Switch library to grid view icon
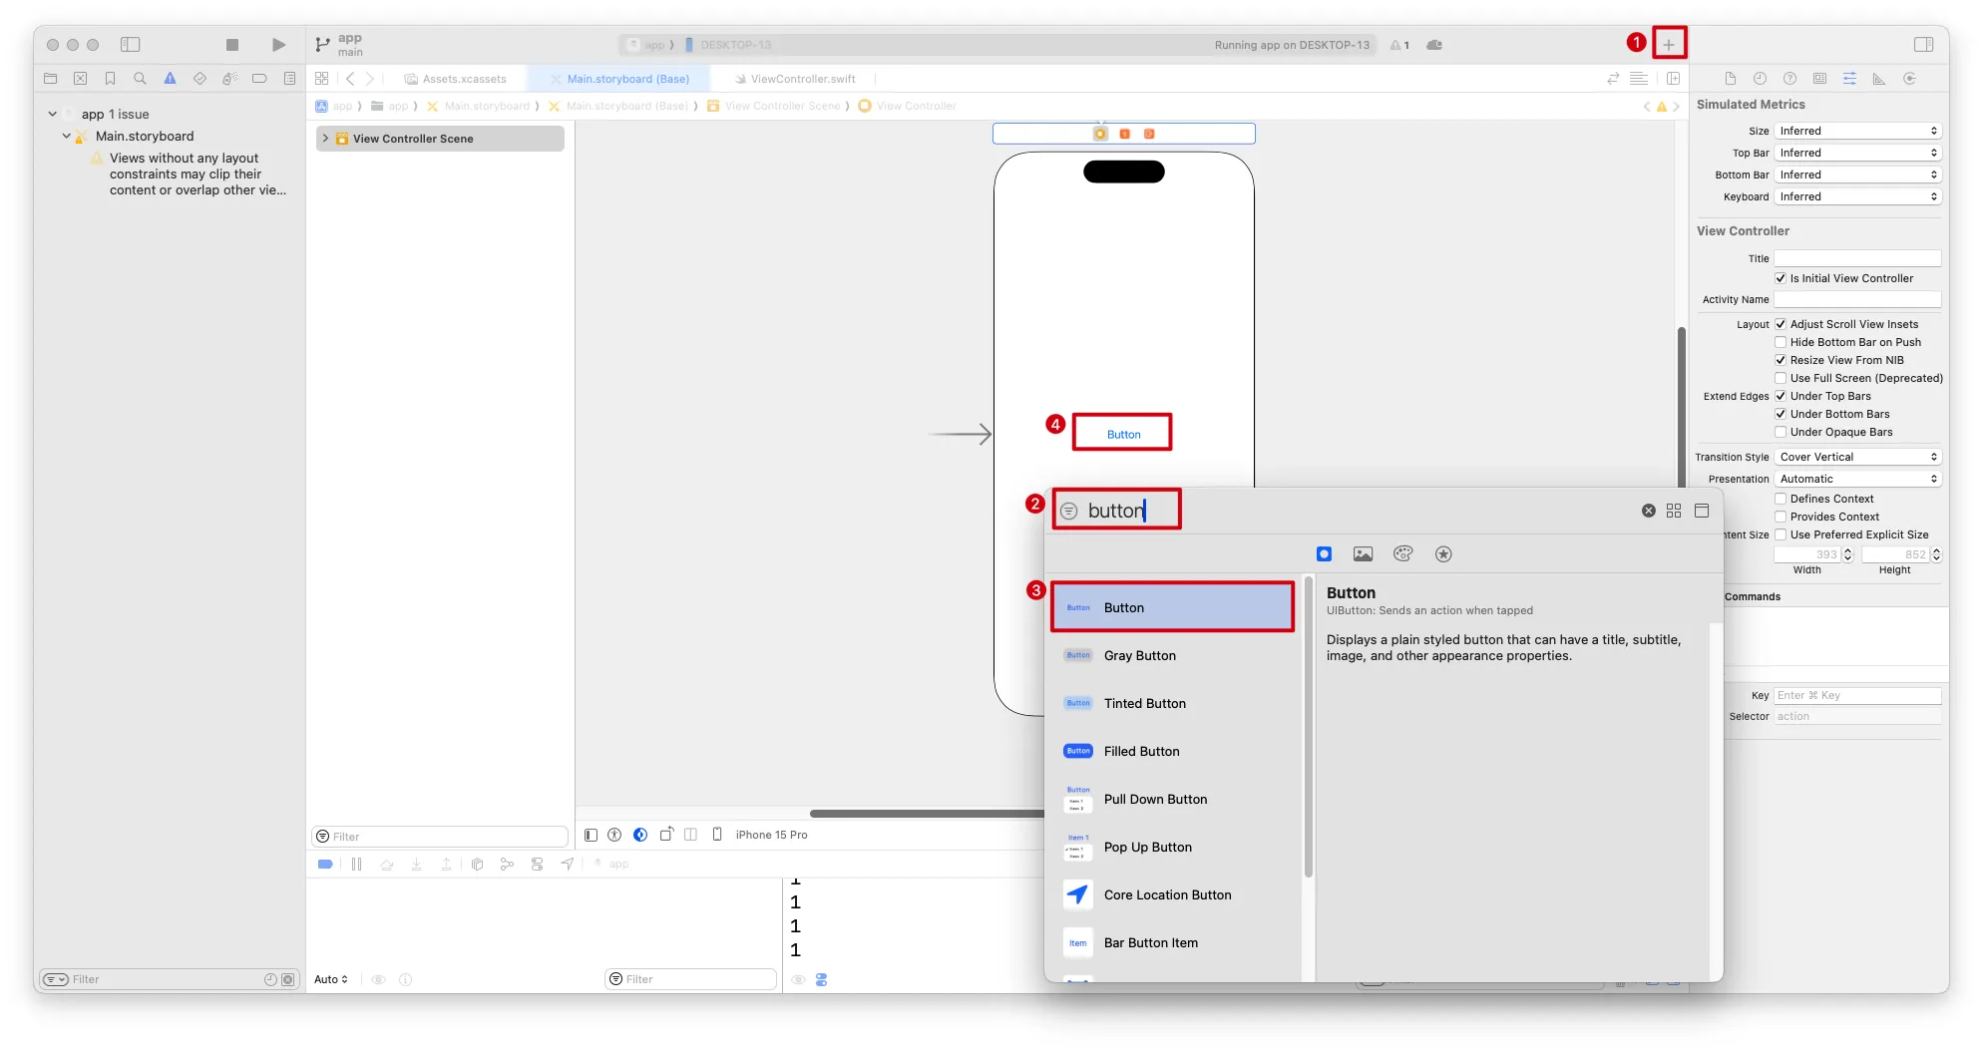The width and height of the screenshot is (1983, 1056). (x=1674, y=511)
